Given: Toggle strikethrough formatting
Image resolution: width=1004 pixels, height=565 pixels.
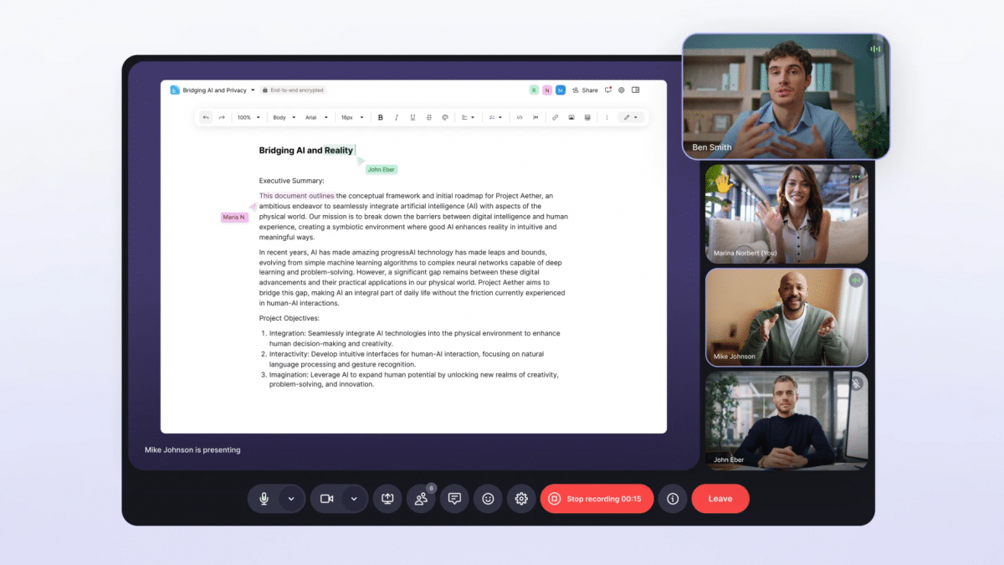Looking at the screenshot, I should 429,117.
